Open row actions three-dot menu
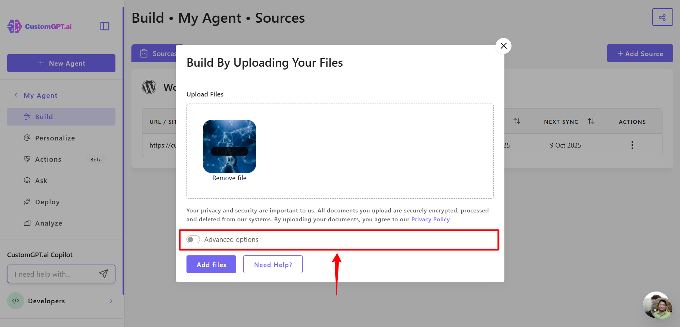 (x=632, y=145)
